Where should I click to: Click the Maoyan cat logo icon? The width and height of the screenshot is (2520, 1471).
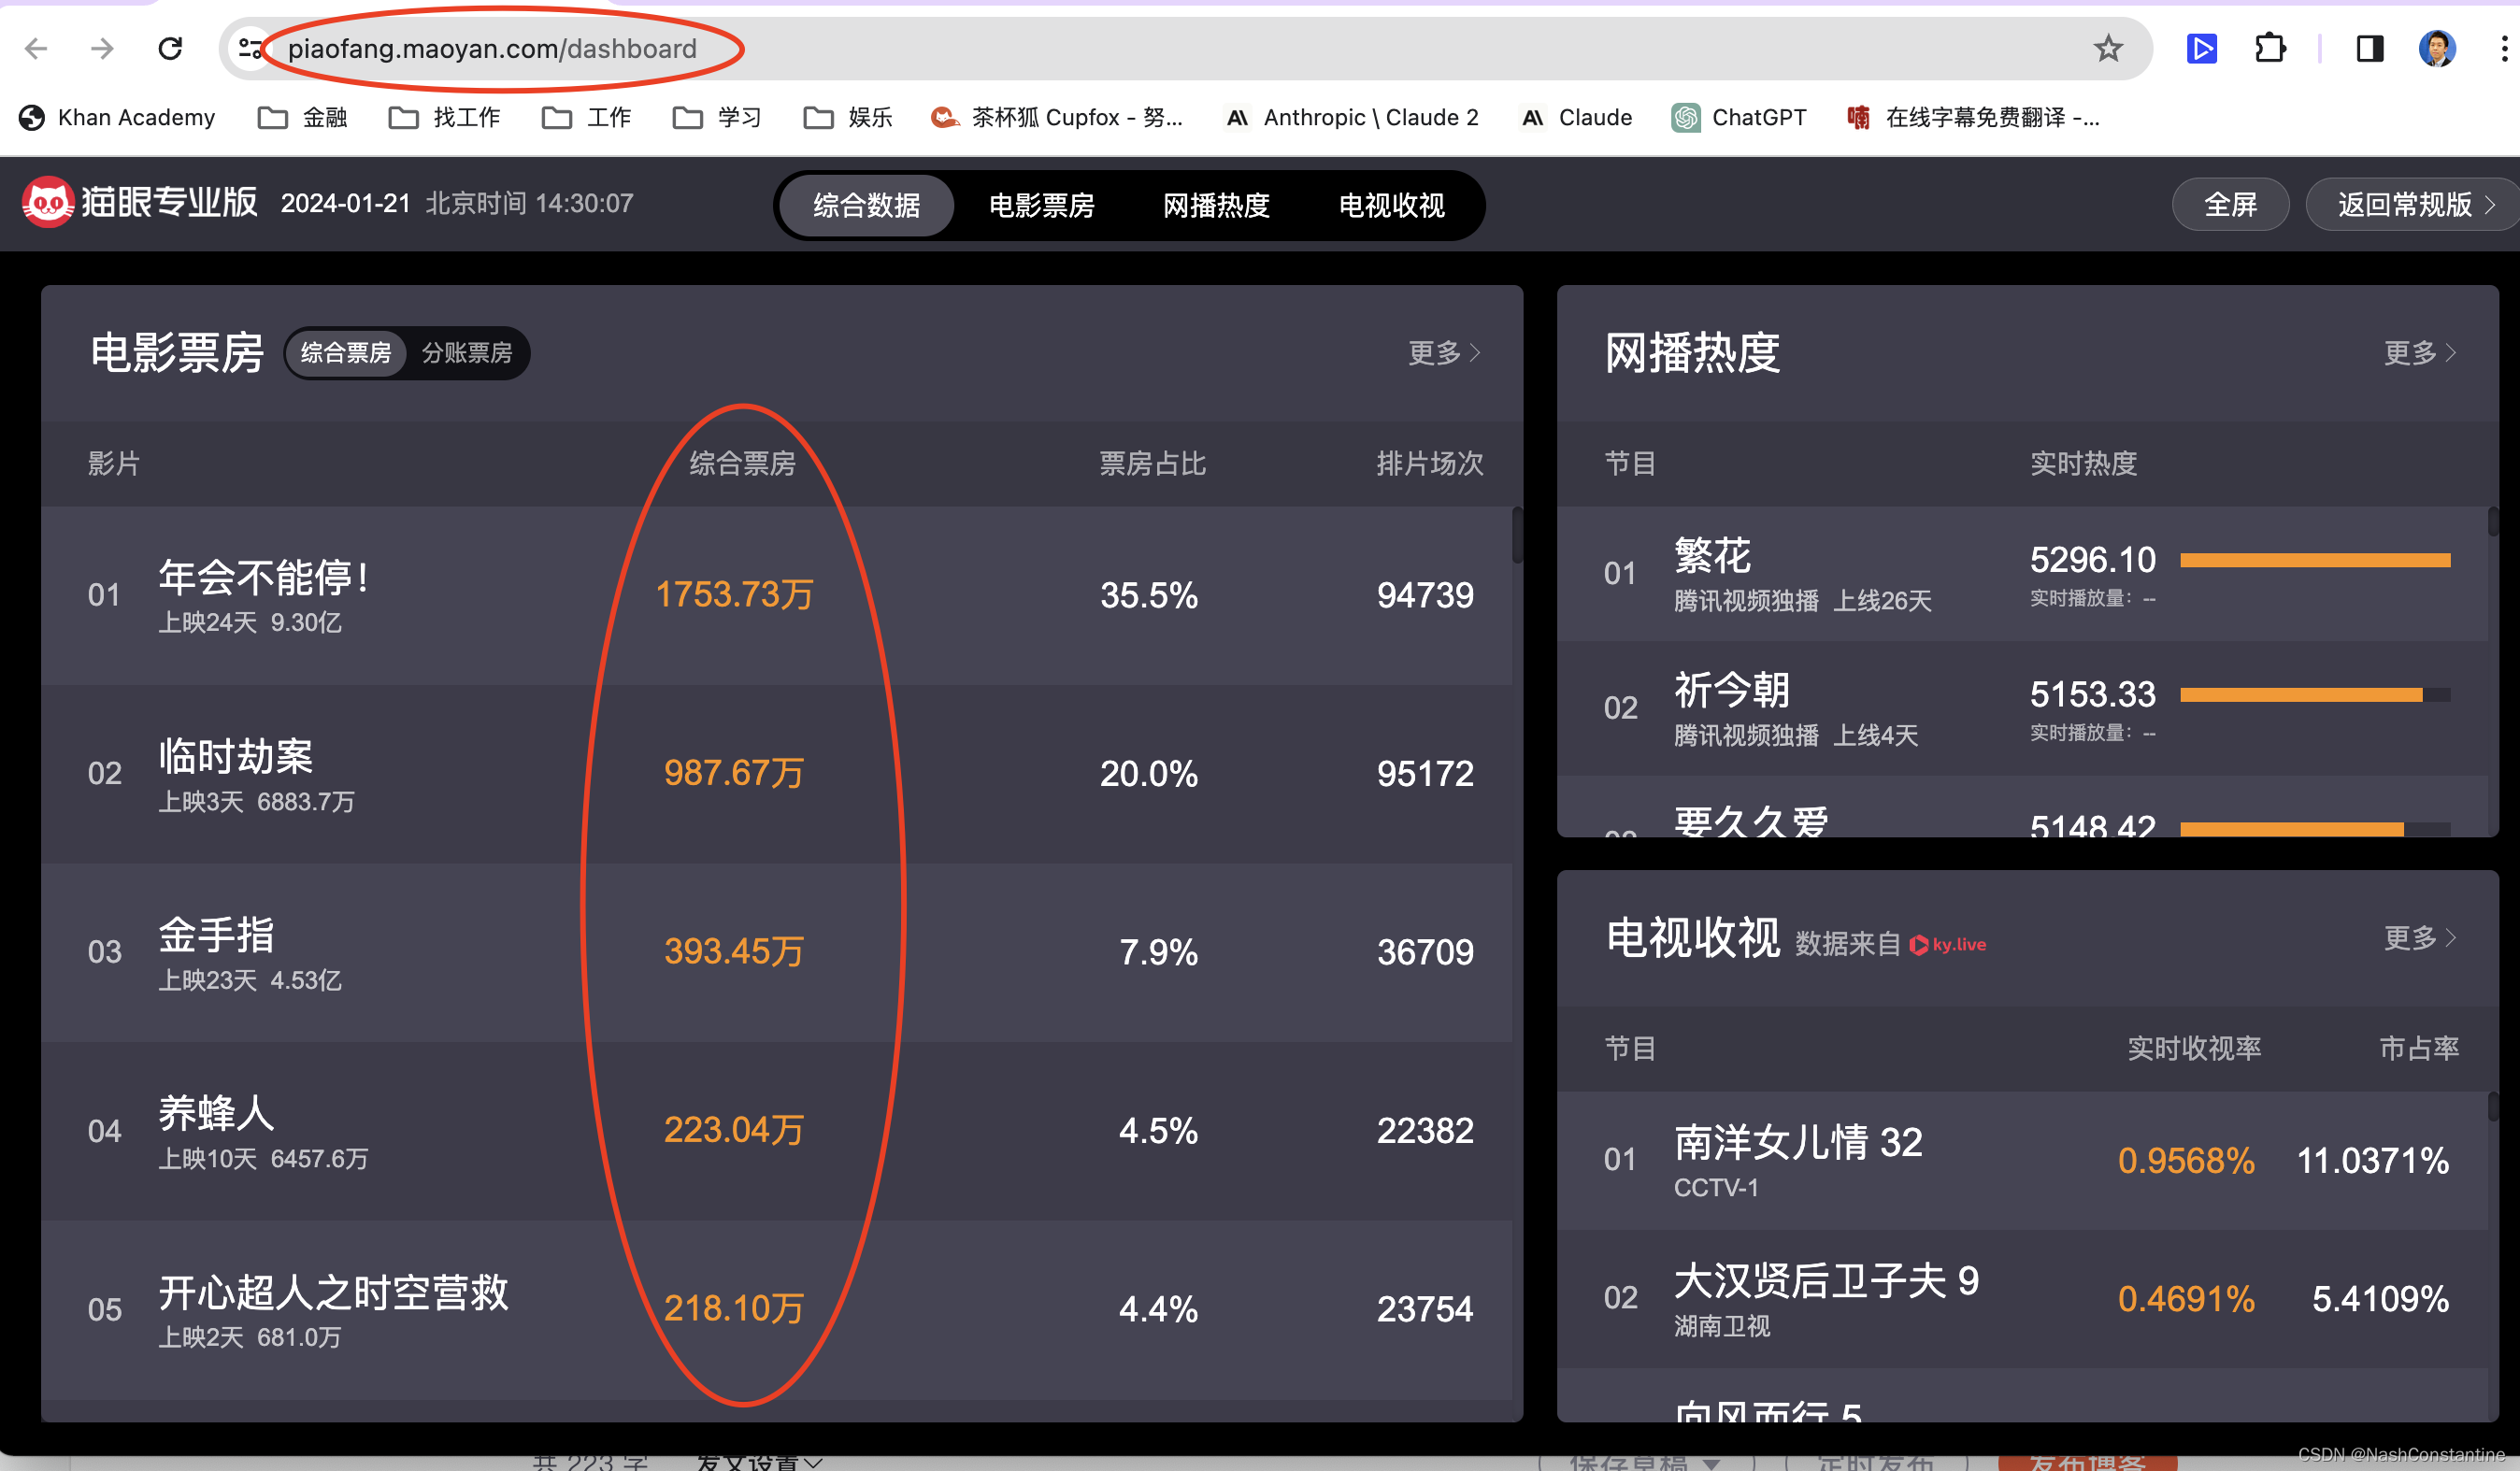coord(47,203)
